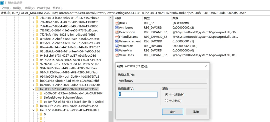Select the subkey named 0
This screenshot has width=270, height=122.
coord(45,114)
